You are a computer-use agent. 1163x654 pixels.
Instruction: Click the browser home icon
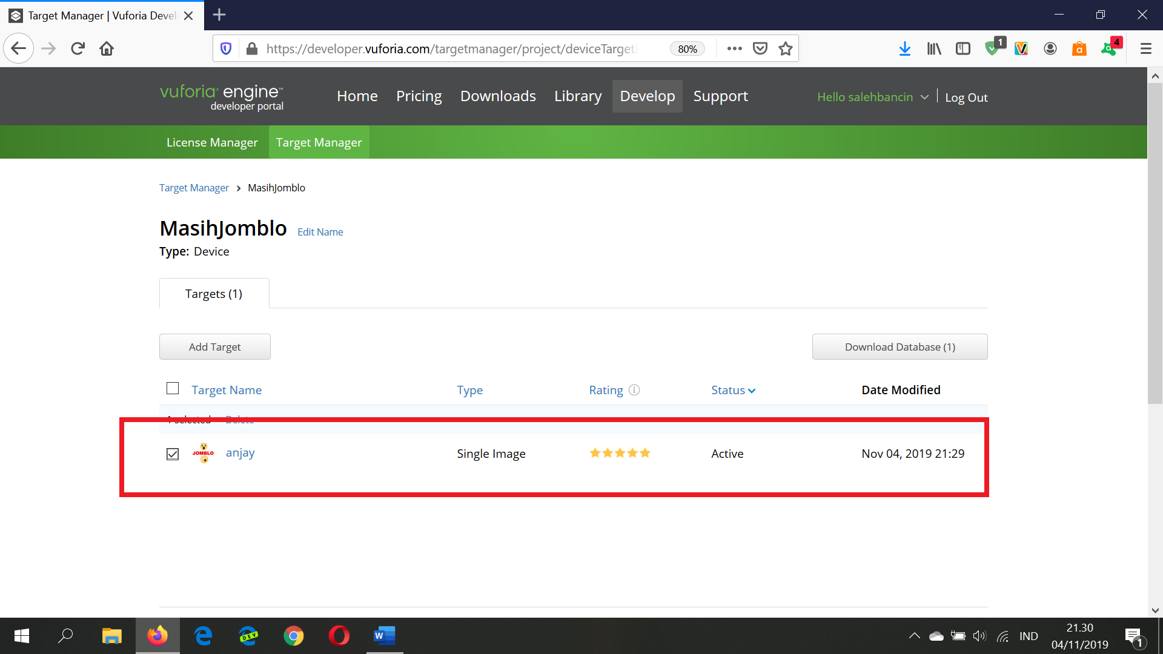tap(107, 48)
